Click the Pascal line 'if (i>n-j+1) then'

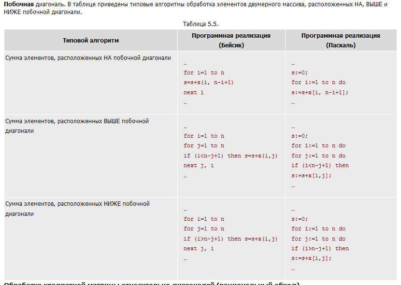pyautogui.click(x=320, y=248)
